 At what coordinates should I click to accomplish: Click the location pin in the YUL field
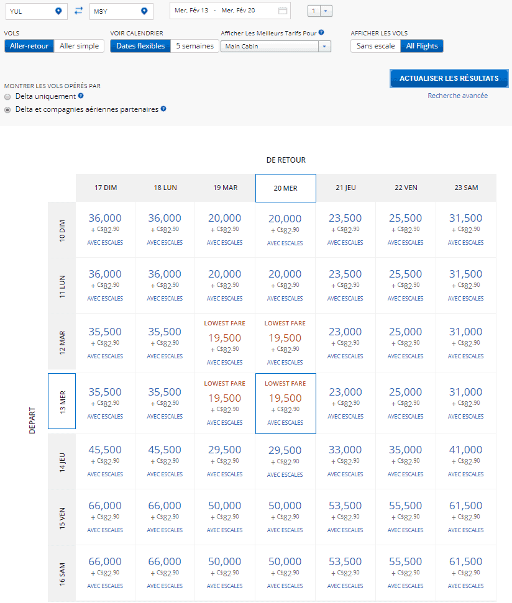59,11
